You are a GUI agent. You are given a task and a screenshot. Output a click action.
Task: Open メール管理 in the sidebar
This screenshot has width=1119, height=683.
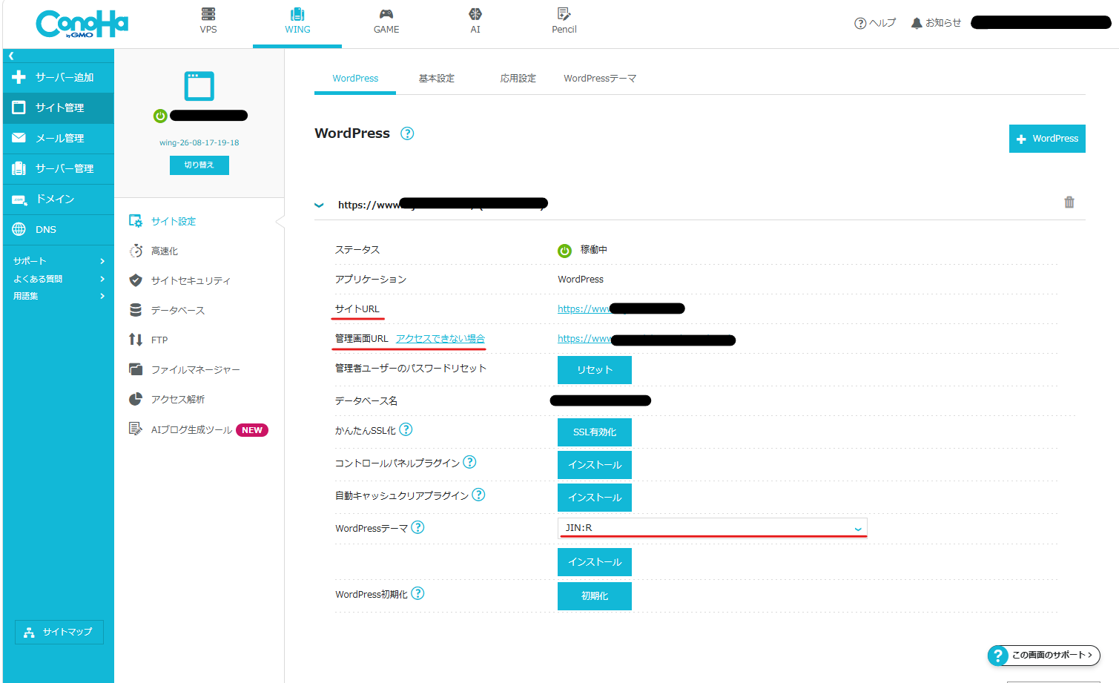59,138
